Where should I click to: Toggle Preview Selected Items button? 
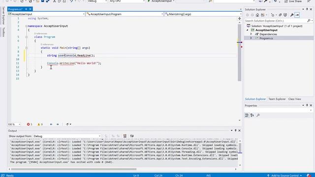[297, 15]
